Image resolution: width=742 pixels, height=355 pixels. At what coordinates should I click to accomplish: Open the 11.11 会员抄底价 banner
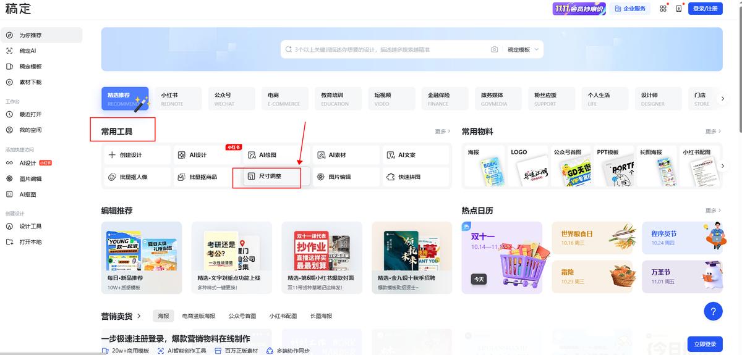pyautogui.click(x=579, y=9)
